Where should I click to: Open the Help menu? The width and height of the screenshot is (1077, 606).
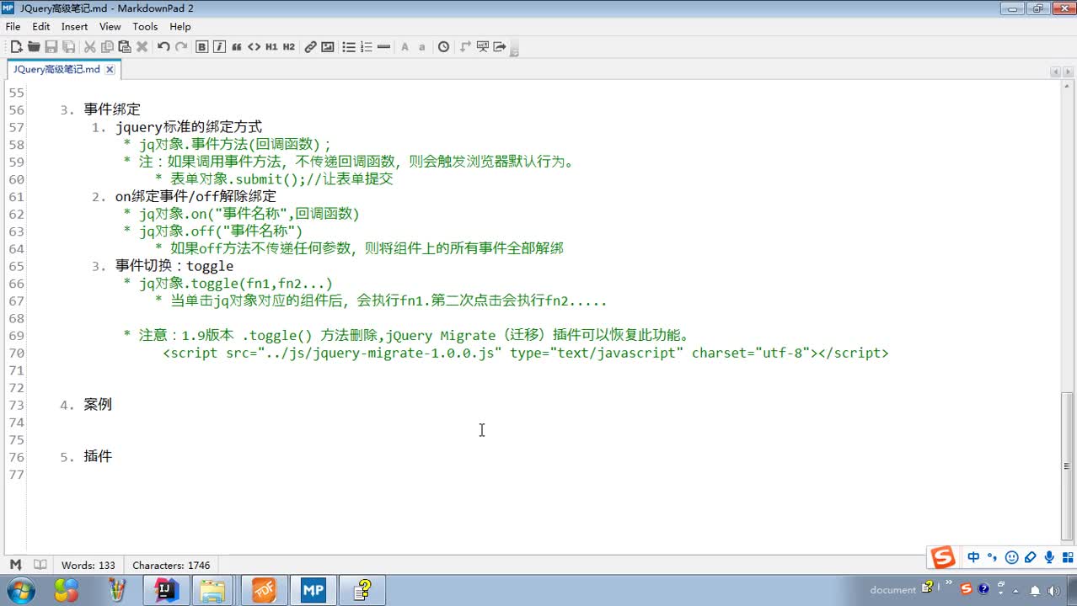180,27
